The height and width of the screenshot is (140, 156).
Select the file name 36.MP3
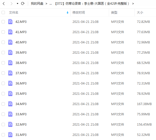[21, 83]
